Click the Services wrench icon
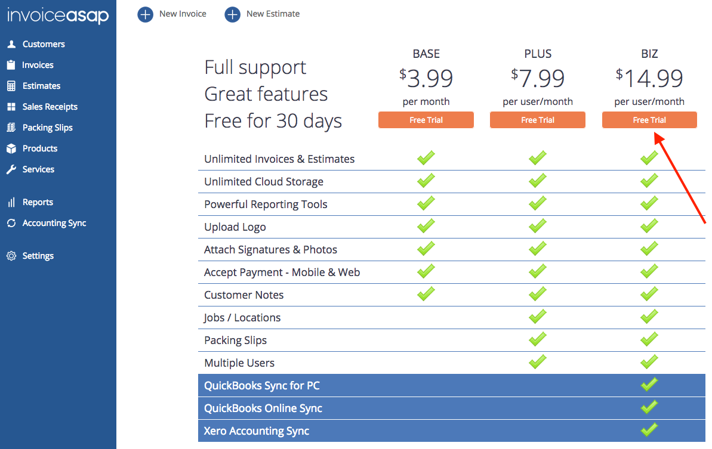Image resolution: width=712 pixels, height=449 pixels. [11, 169]
